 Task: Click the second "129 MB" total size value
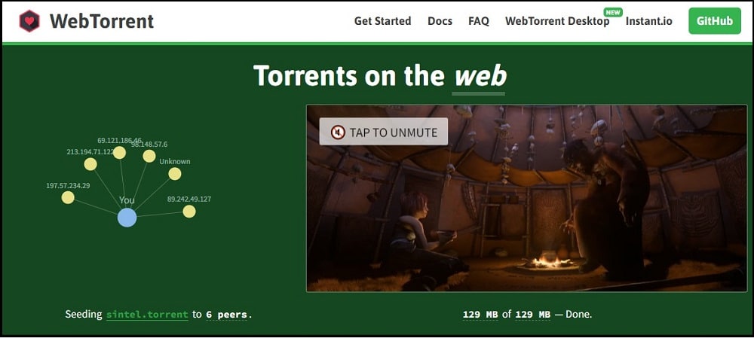pyautogui.click(x=533, y=315)
